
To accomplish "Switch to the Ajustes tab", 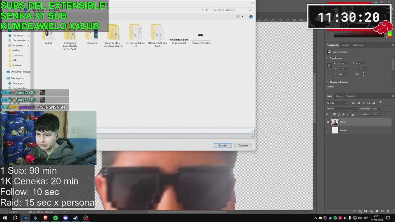I will (x=346, y=45).
